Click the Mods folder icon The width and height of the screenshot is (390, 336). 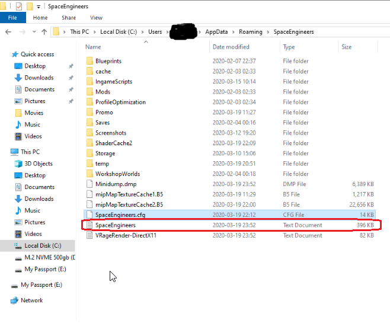[89, 92]
